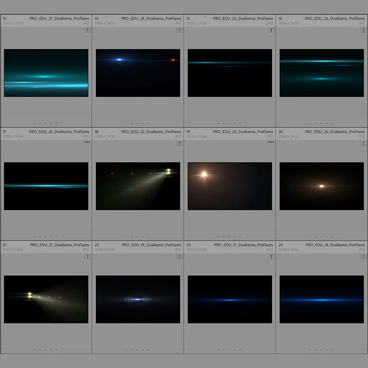Select the PRO_EDU_23 starburst thumbnail
The width and height of the screenshot is (368, 368).
230,186
